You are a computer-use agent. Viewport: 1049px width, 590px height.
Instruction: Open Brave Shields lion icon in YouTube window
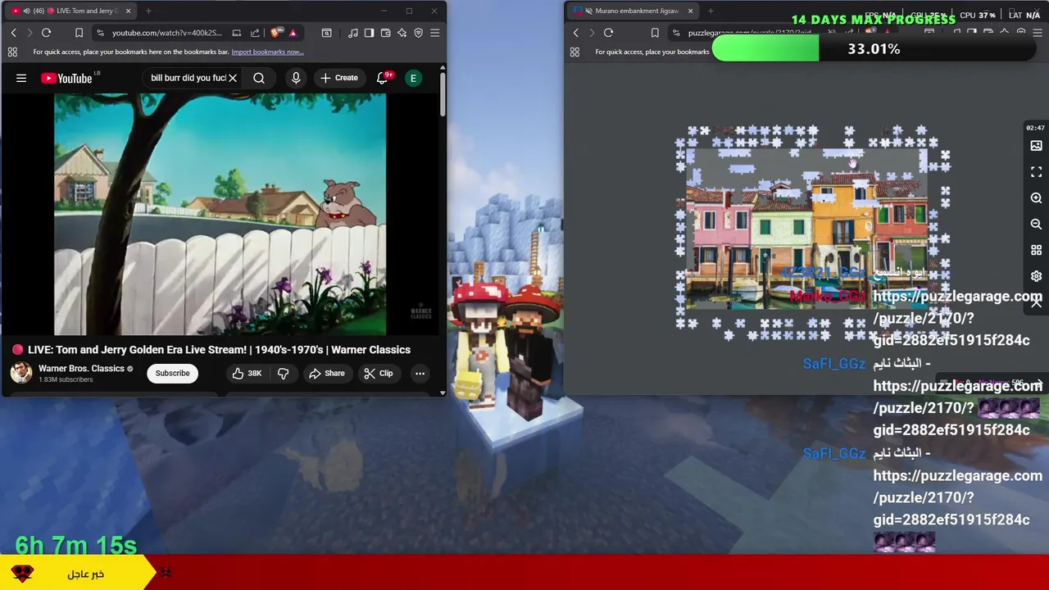pyautogui.click(x=275, y=33)
